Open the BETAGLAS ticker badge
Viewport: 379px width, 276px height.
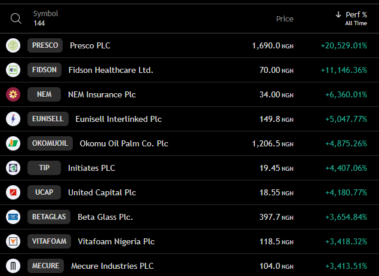(x=49, y=217)
